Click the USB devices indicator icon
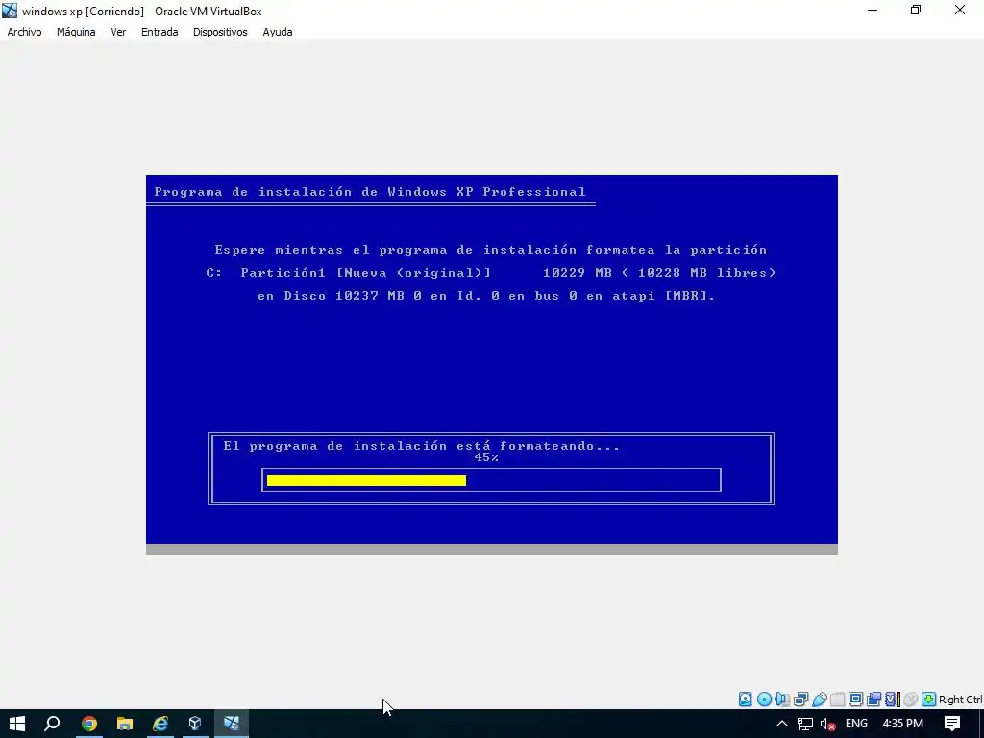This screenshot has width=984, height=738. coord(820,700)
